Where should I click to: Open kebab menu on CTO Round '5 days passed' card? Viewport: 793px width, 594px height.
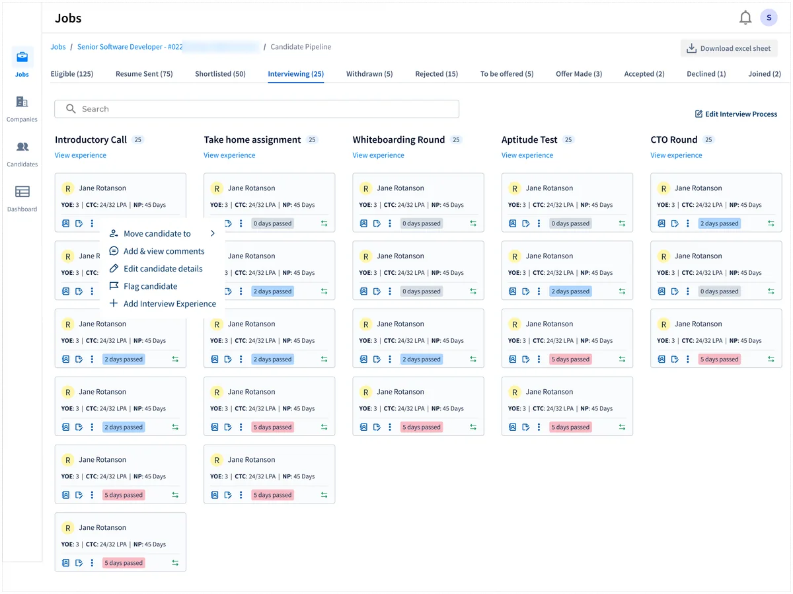688,359
